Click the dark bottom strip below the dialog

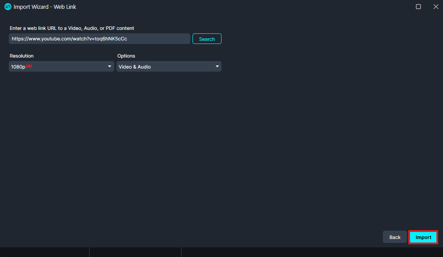point(264,252)
